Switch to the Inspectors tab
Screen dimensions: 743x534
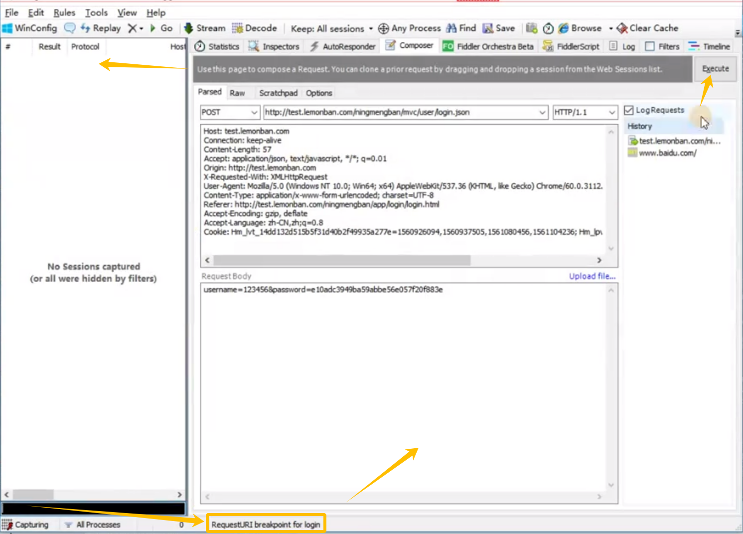274,46
